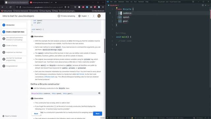Click the Run CodeLens above main()
The height and width of the screenshot is (119, 211).
coord(117,33)
